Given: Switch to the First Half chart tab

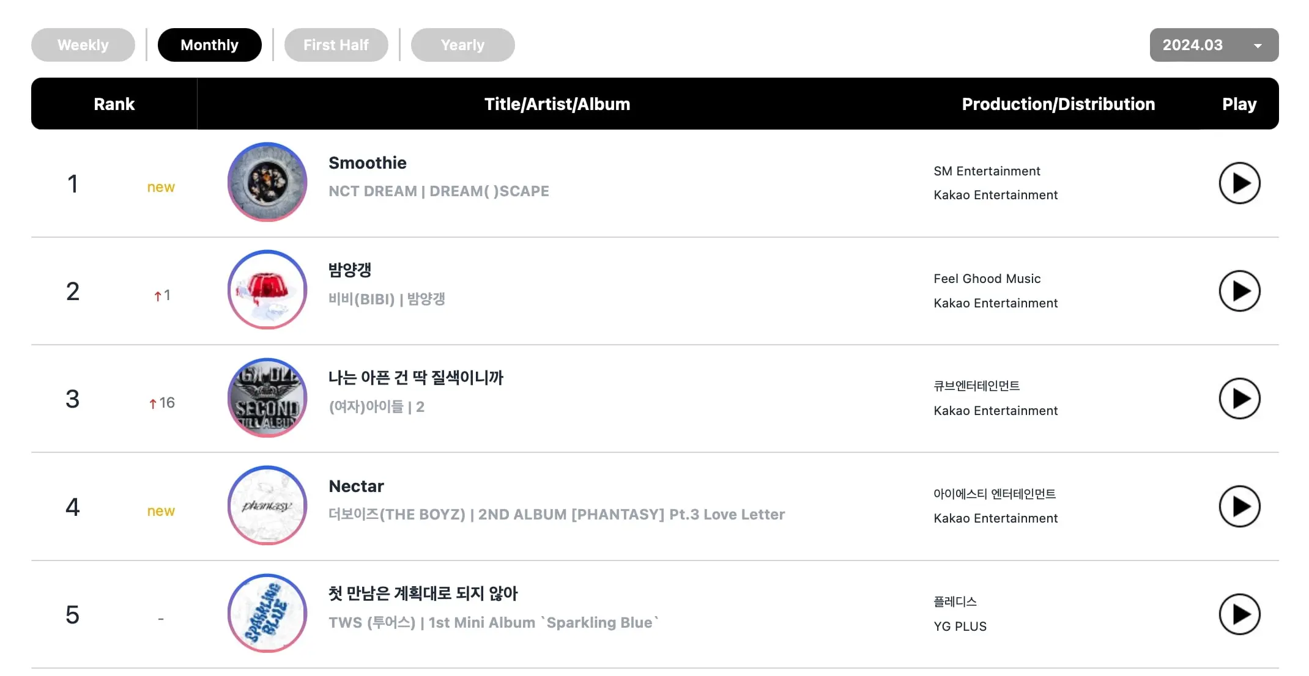Looking at the screenshot, I should 336,45.
